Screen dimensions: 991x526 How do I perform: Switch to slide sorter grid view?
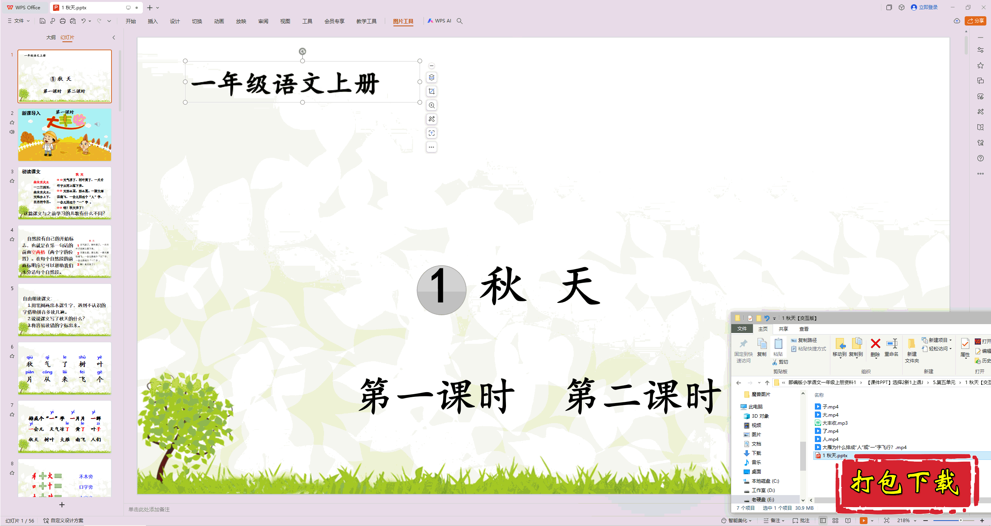[x=835, y=521]
